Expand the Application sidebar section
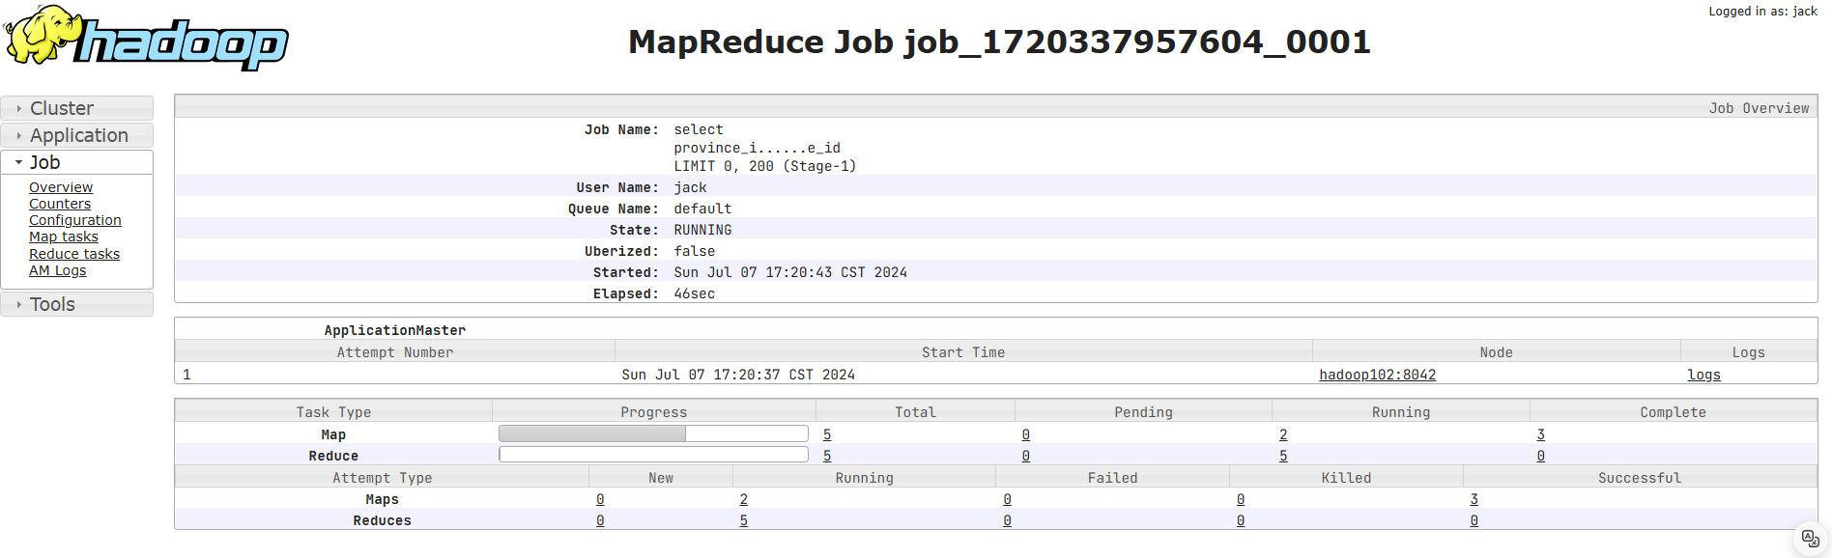This screenshot has width=1832, height=558. tap(77, 135)
